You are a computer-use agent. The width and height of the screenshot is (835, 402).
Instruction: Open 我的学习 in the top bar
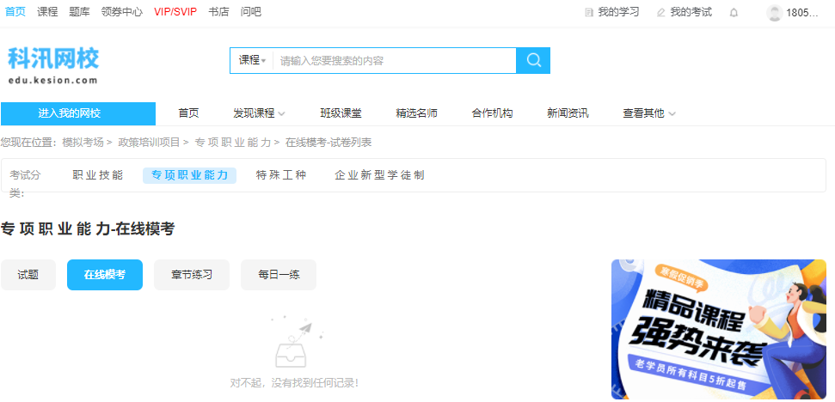point(612,13)
